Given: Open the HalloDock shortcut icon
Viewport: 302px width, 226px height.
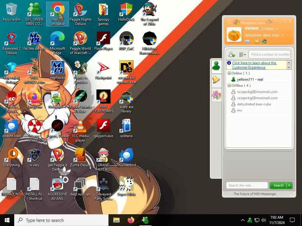Looking at the screenshot, I should (126, 12).
